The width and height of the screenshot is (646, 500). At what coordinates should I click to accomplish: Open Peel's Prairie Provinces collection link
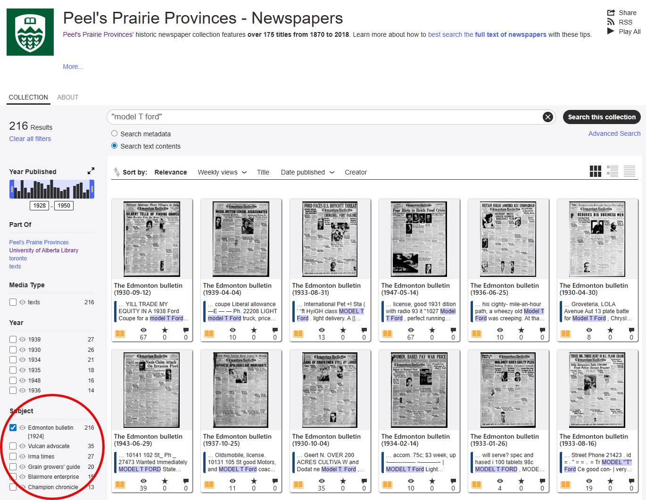click(x=39, y=242)
